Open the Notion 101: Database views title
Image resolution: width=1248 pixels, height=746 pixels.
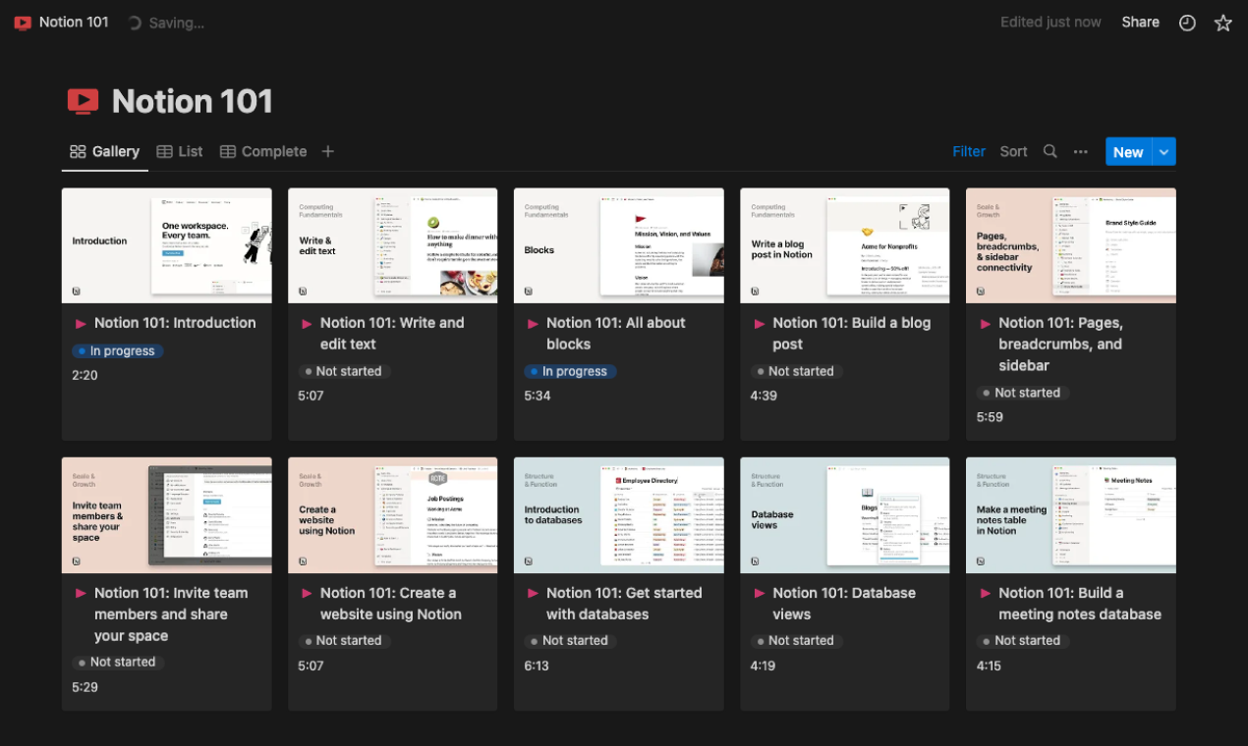click(844, 604)
